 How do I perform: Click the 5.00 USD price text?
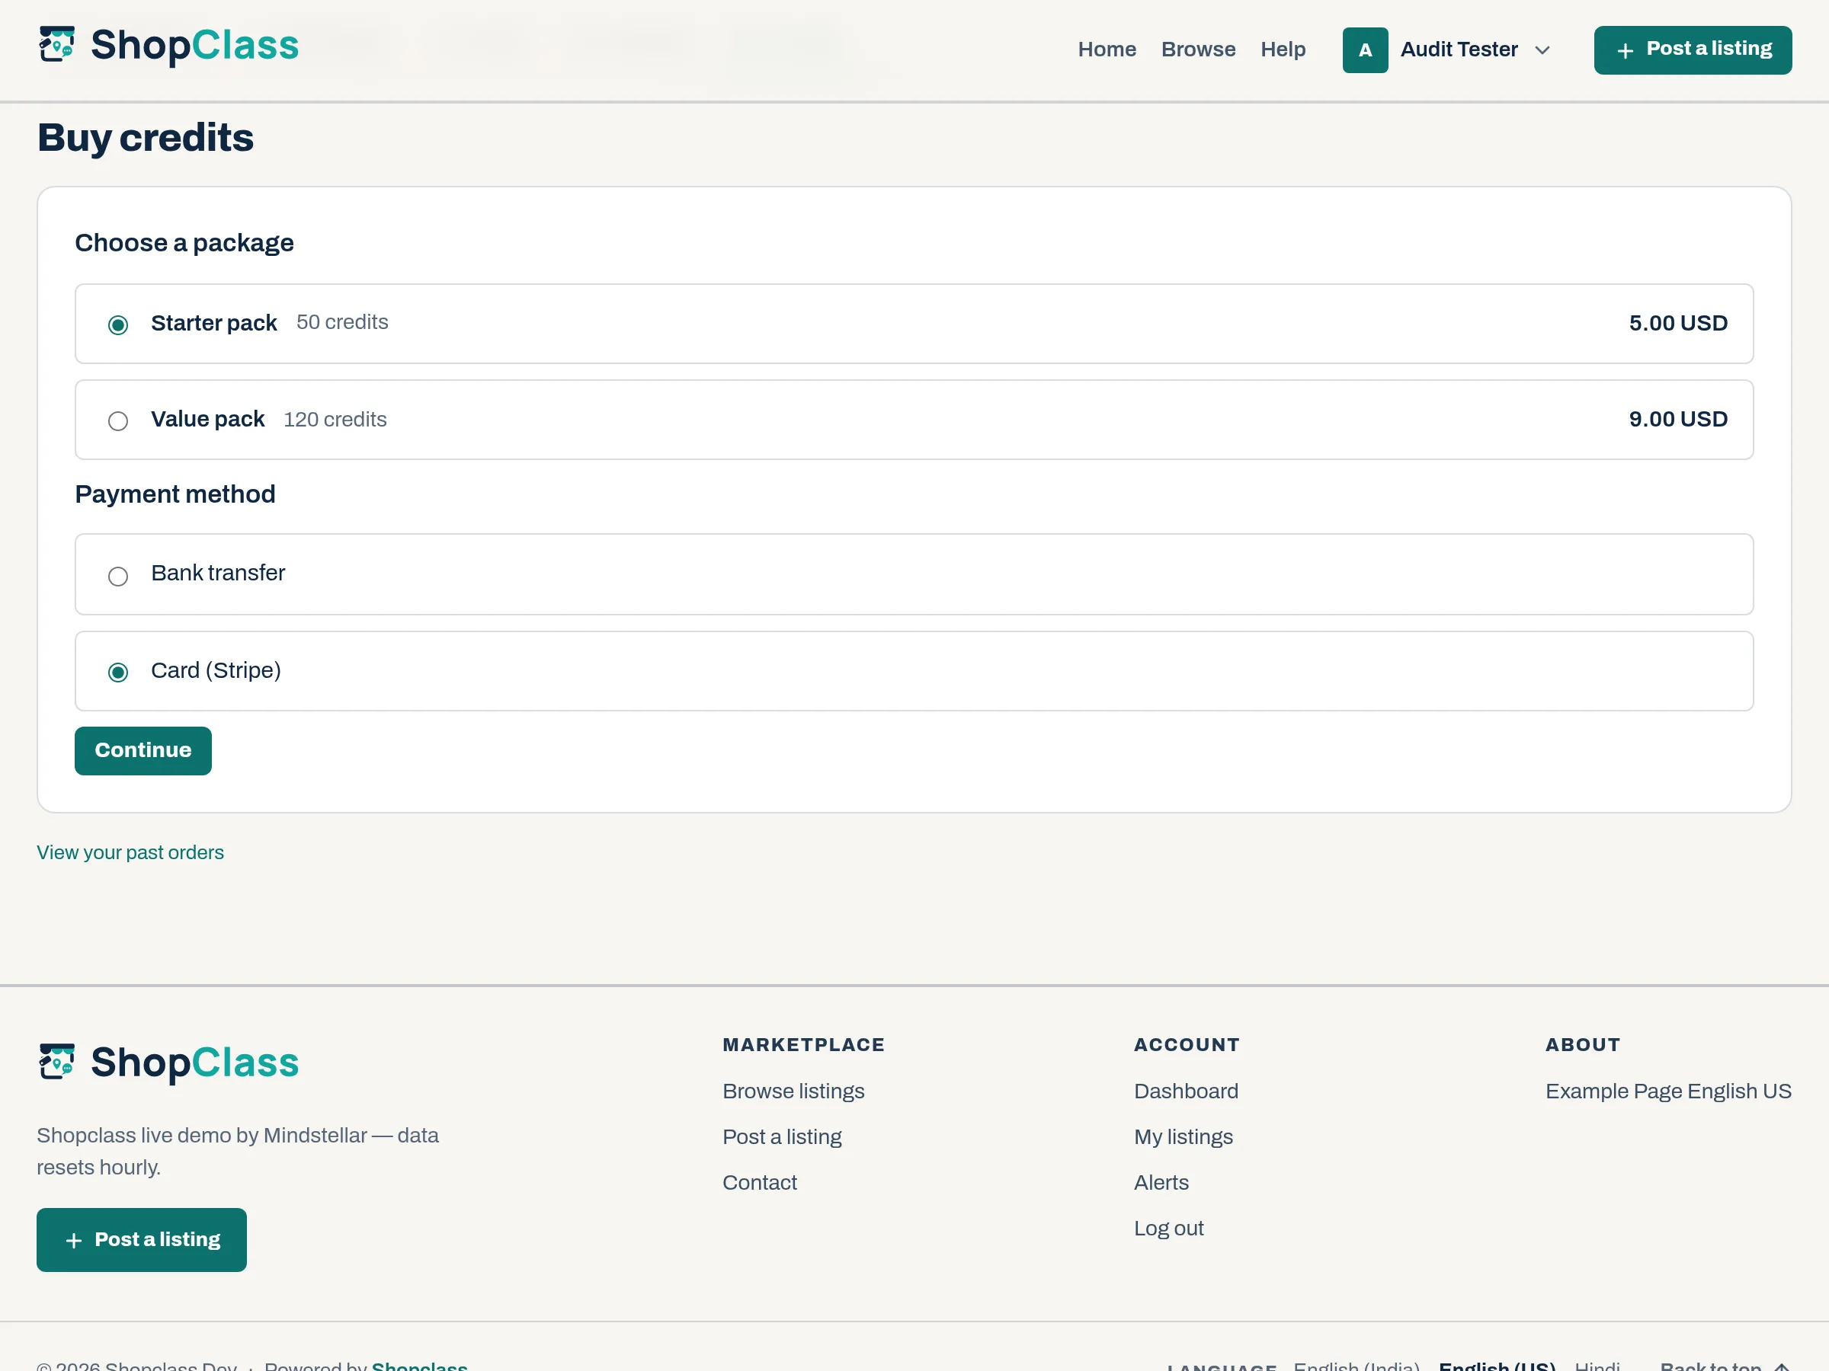point(1677,323)
